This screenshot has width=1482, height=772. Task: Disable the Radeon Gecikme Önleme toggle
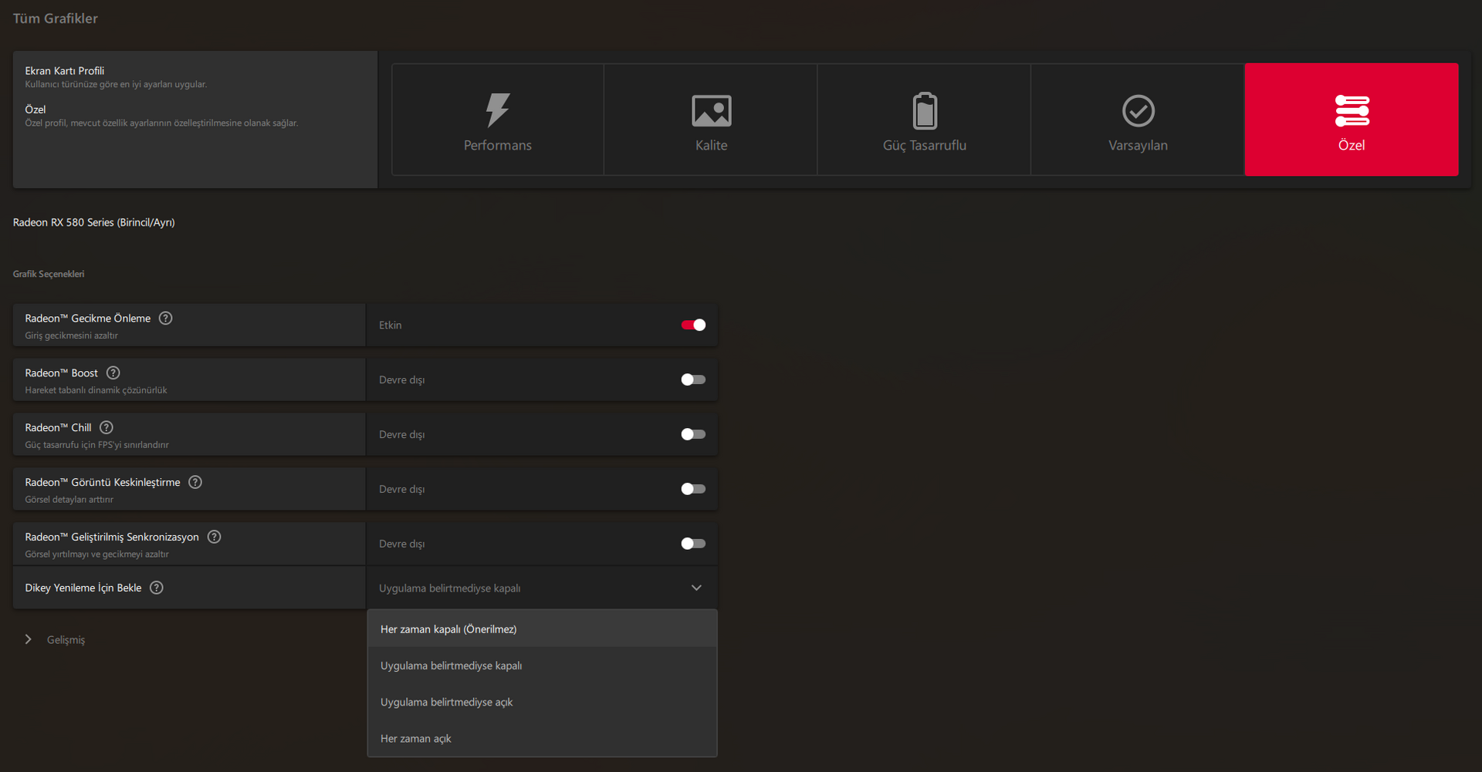pyautogui.click(x=693, y=325)
